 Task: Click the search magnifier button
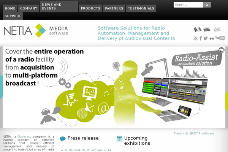point(207,5)
